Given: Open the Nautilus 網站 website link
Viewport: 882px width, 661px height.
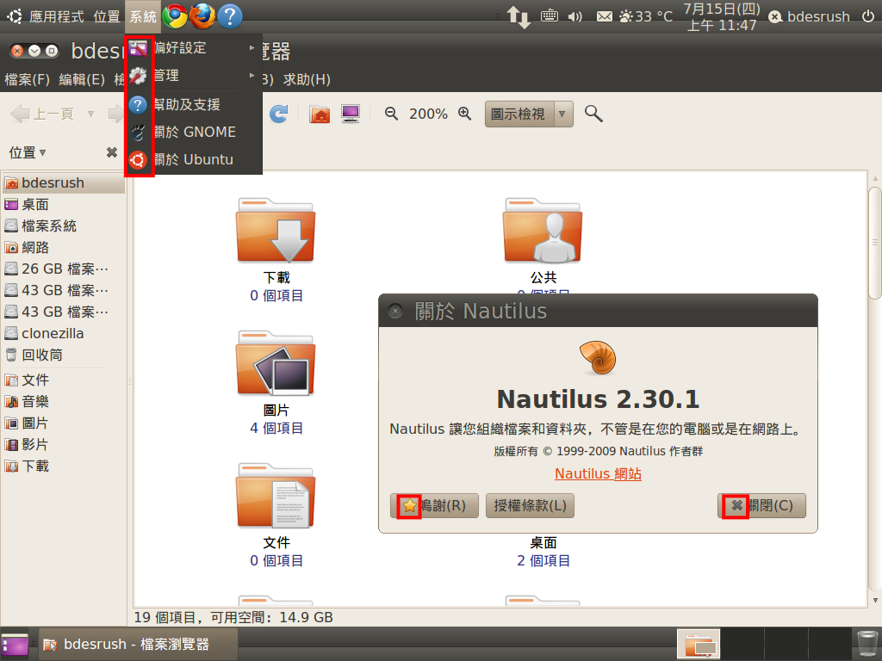Looking at the screenshot, I should click(598, 474).
